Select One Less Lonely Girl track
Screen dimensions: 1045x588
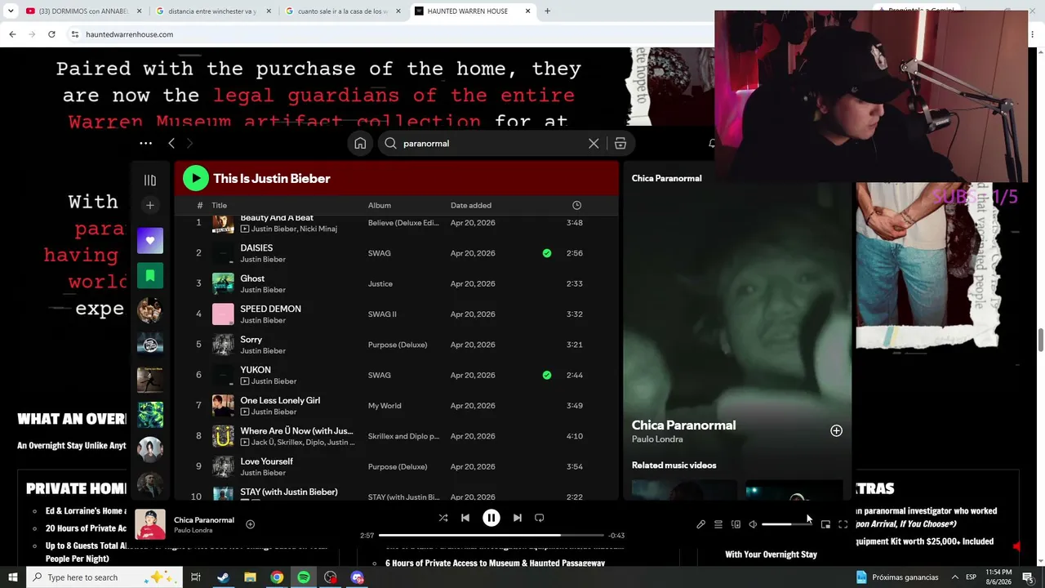point(397,406)
